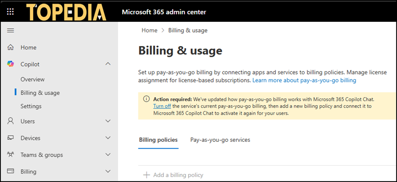Image resolution: width=397 pixels, height=182 pixels.
Task: Click the Billing & usage breadcrumb
Action: tap(188, 30)
